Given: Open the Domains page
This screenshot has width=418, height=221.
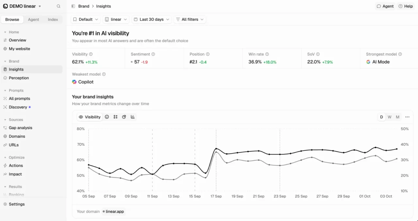Looking at the screenshot, I should click(17, 136).
